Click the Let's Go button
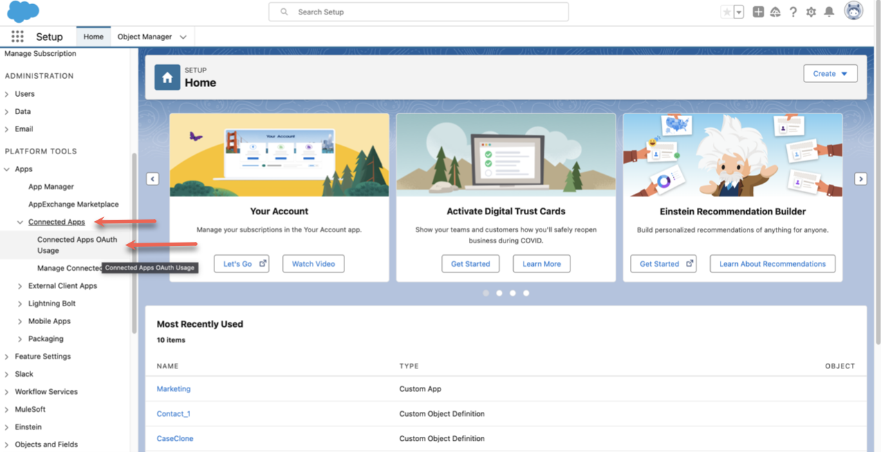The width and height of the screenshot is (881, 452). (x=241, y=264)
